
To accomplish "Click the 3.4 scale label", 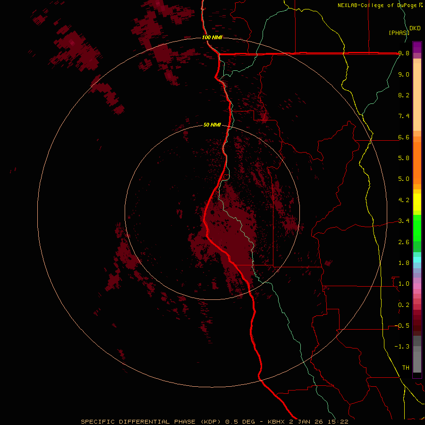I will [x=404, y=221].
